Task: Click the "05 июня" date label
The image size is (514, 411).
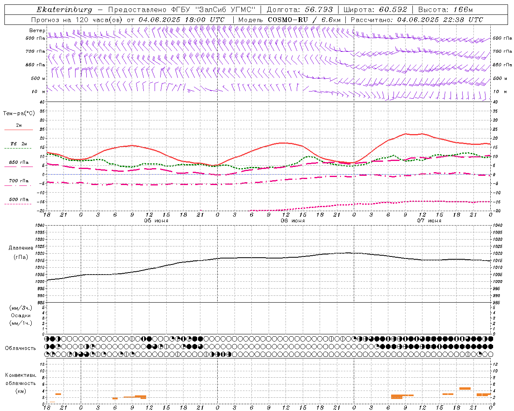Action: click(156, 221)
